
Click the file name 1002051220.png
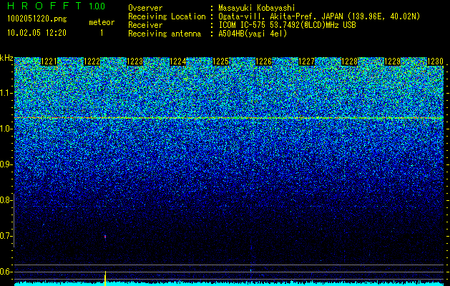coord(37,19)
